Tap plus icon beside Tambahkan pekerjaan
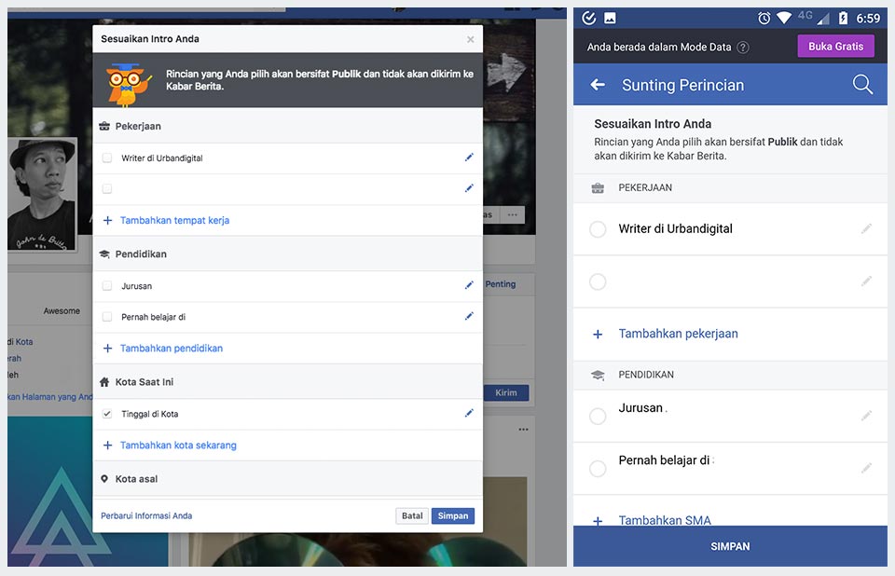 (598, 334)
